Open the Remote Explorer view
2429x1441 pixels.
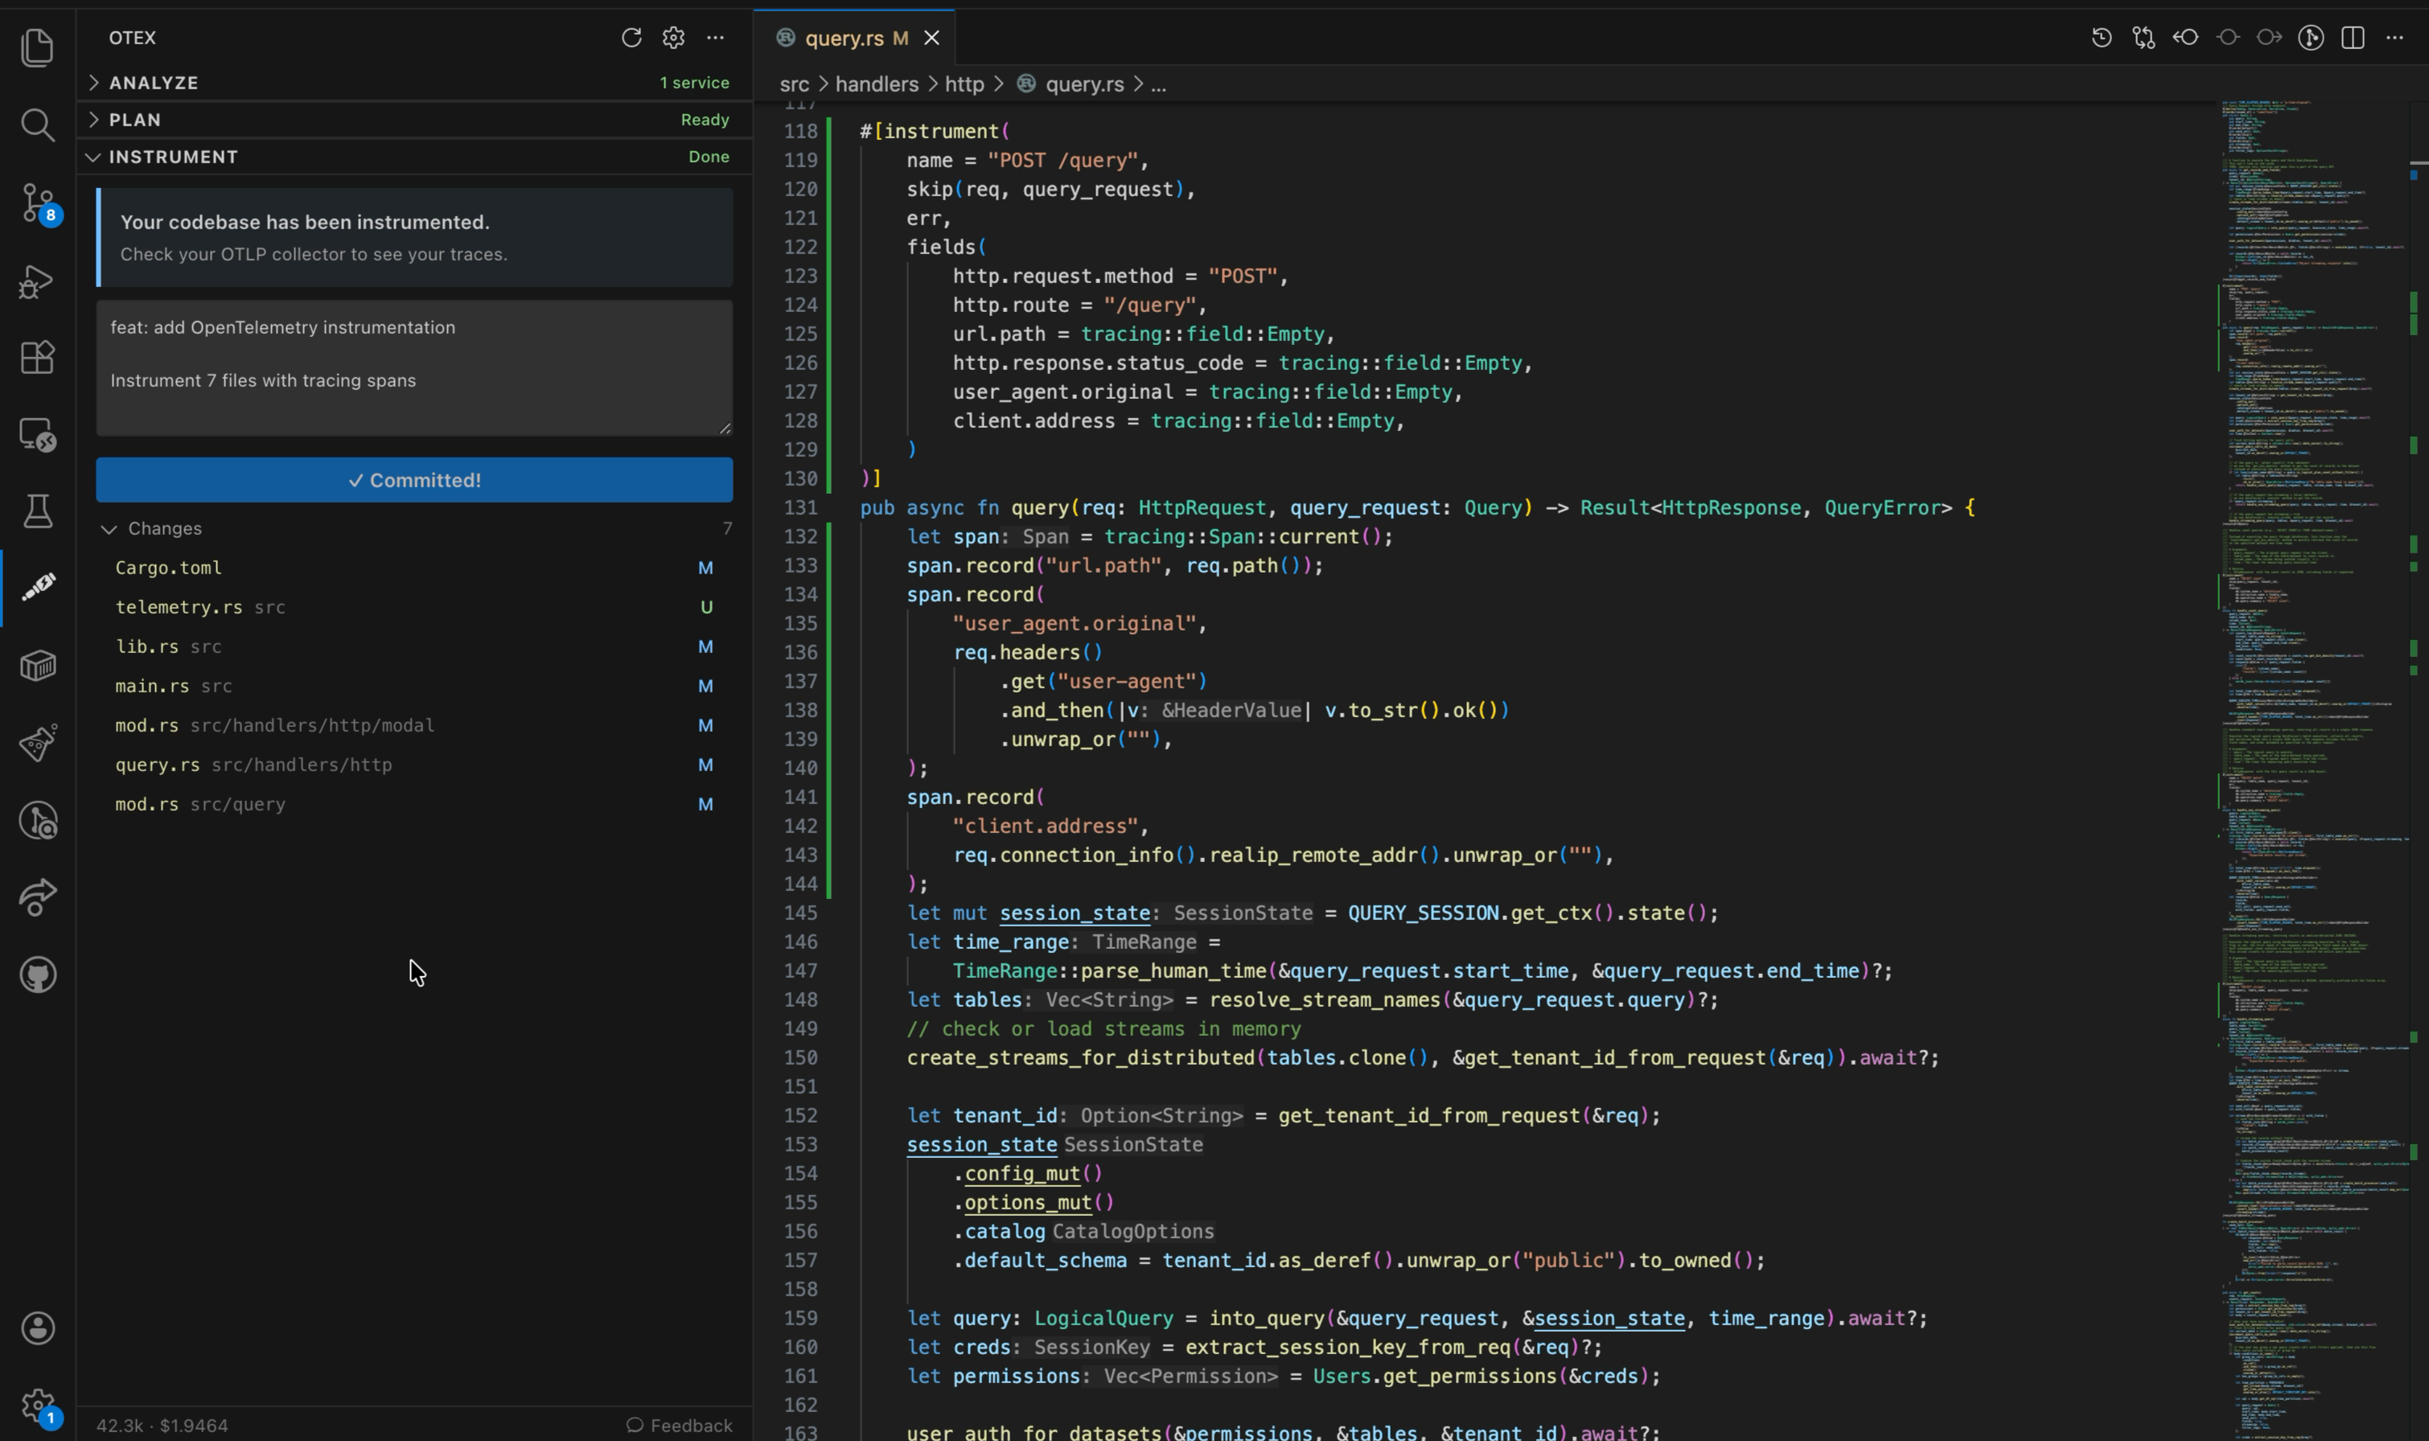coord(38,434)
